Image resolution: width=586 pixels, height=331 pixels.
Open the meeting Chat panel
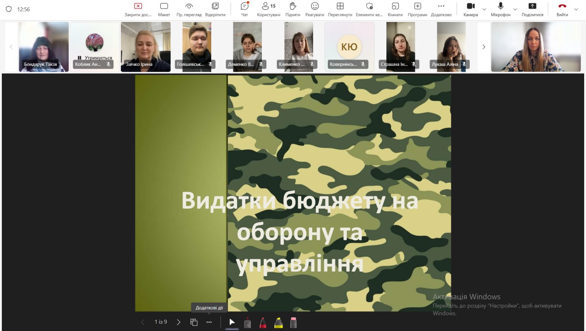point(244,9)
